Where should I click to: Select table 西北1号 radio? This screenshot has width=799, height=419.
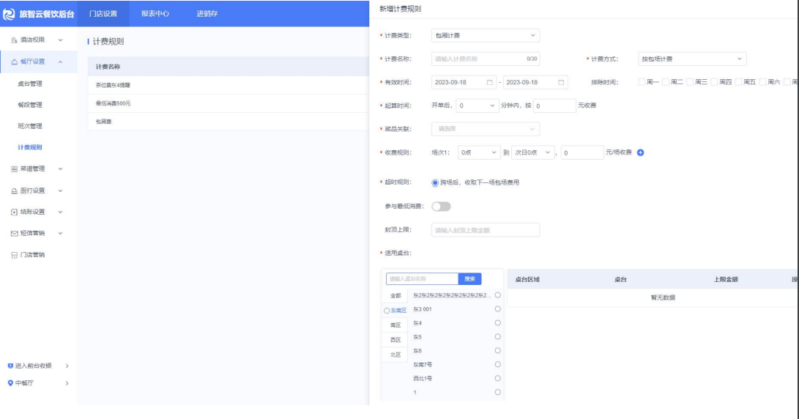pos(498,378)
